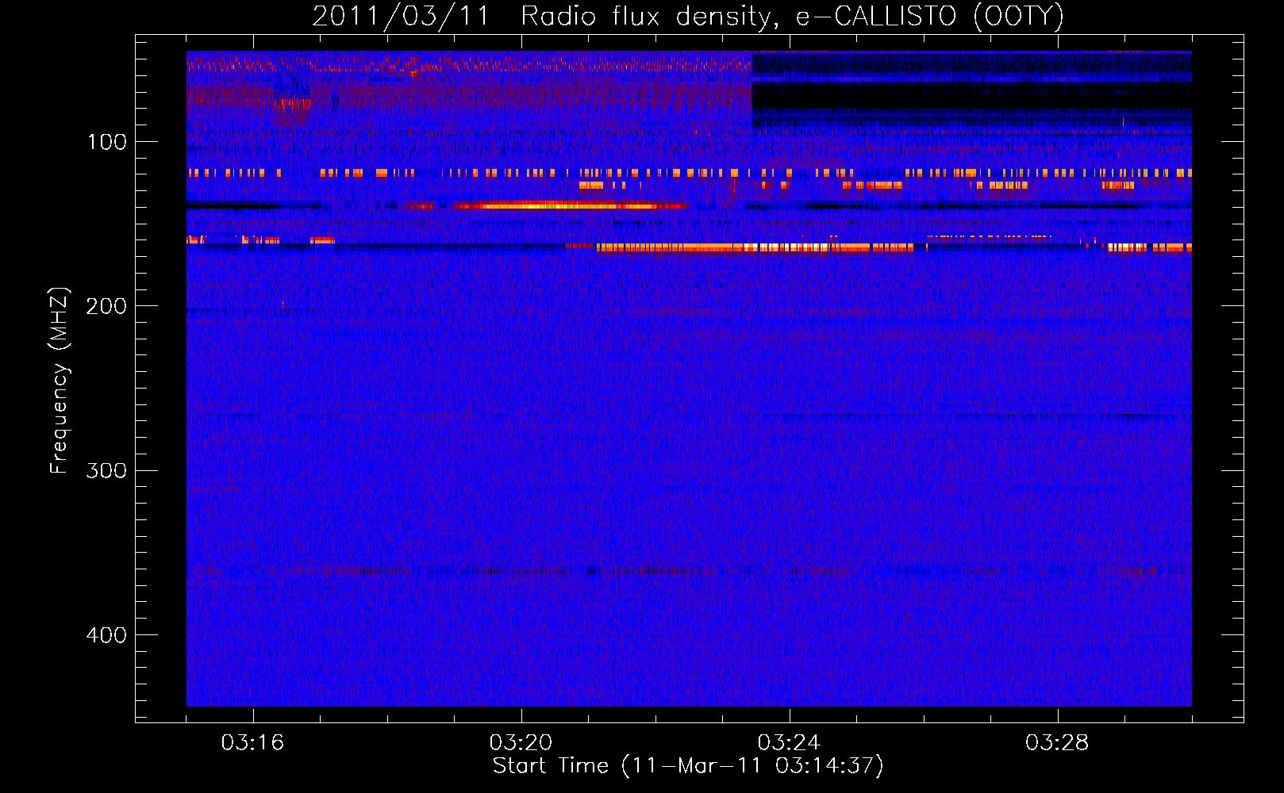This screenshot has width=1284, height=793.
Task: Click the 'Start Time (11-Mar-11 03:14:37)' label
Action: 688,766
